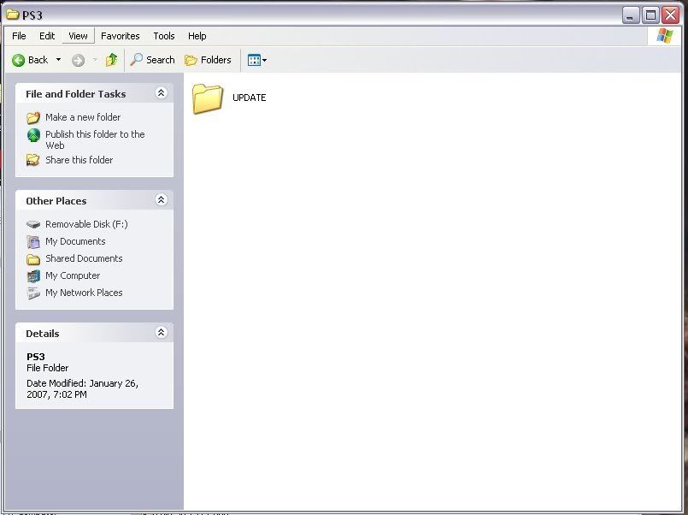Open the Favorites menu

pyautogui.click(x=121, y=36)
